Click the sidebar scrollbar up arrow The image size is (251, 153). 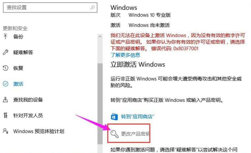pyautogui.click(x=100, y=37)
